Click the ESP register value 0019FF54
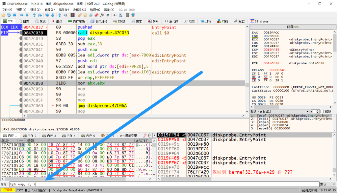The image size is (337, 193). [x=272, y=50]
